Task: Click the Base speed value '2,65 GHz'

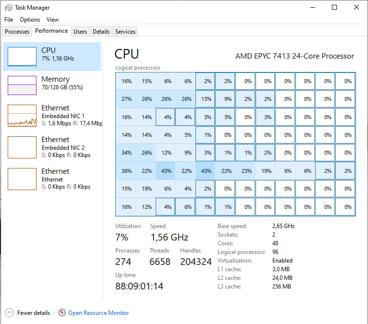Action: pos(283,226)
